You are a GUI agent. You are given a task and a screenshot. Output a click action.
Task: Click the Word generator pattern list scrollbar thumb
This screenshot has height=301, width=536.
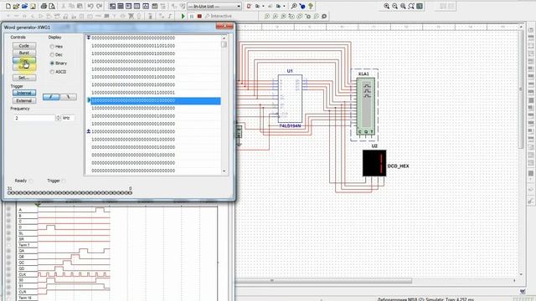click(224, 44)
